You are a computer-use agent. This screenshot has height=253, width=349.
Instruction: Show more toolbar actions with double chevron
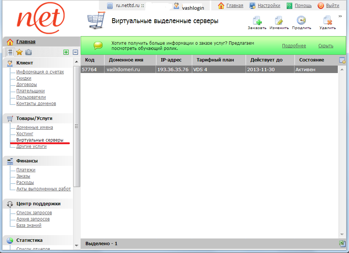[340, 16]
